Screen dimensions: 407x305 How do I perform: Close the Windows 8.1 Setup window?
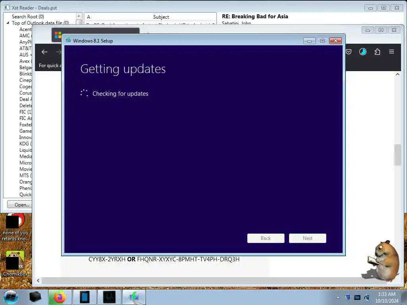point(335,41)
